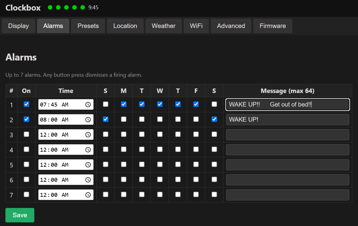Click the clock icon in alarm 7 row
358x226 pixels.
coord(88,195)
